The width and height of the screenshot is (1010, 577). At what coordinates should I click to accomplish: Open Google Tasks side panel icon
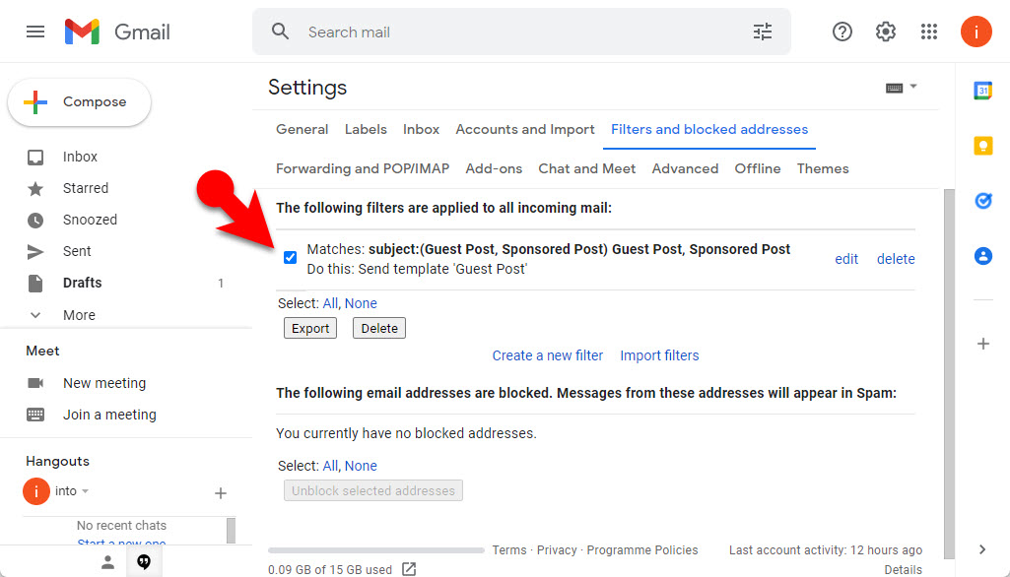(983, 201)
